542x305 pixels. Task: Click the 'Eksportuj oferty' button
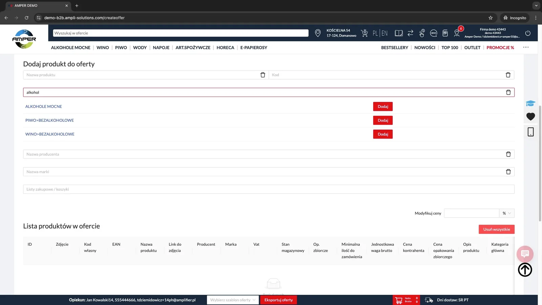click(278, 300)
